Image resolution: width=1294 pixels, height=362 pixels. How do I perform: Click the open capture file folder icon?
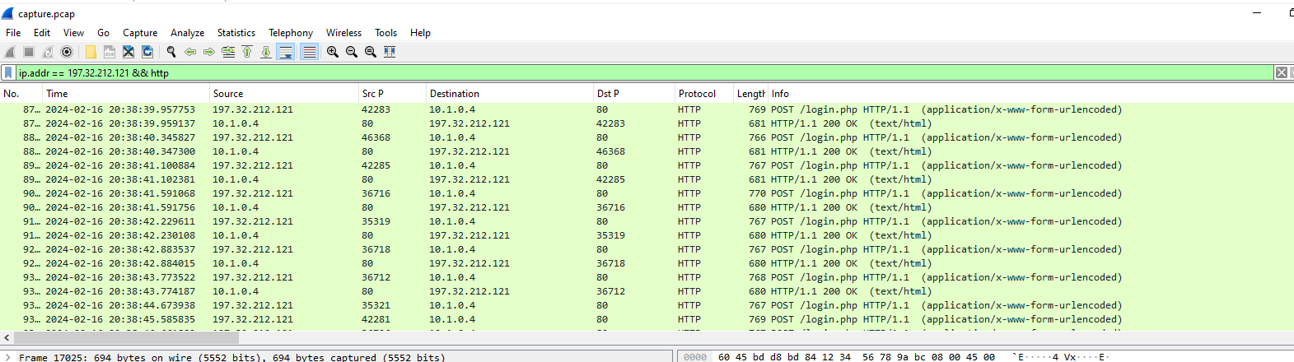(x=91, y=52)
